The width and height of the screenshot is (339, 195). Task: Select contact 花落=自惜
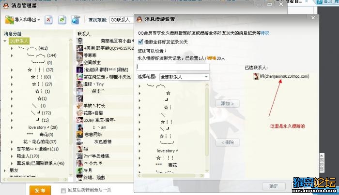pyautogui.click(x=93, y=112)
